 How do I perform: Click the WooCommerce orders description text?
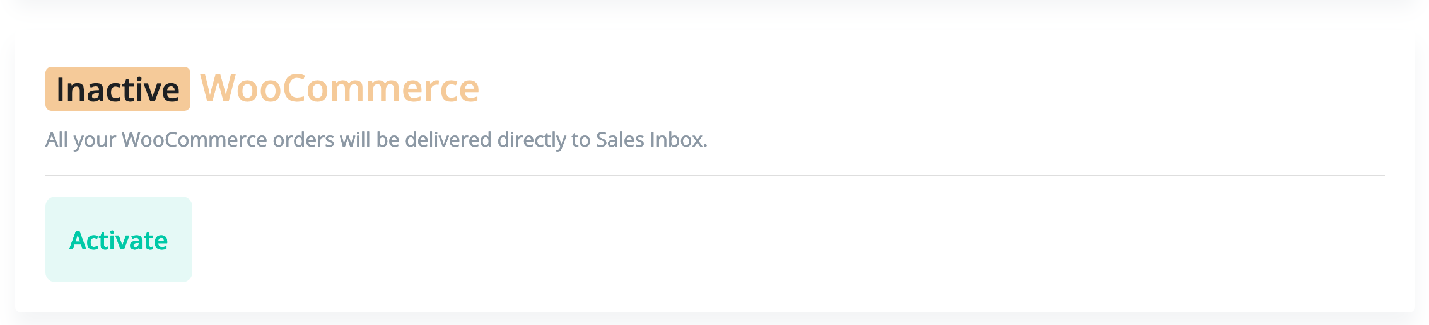click(376, 139)
